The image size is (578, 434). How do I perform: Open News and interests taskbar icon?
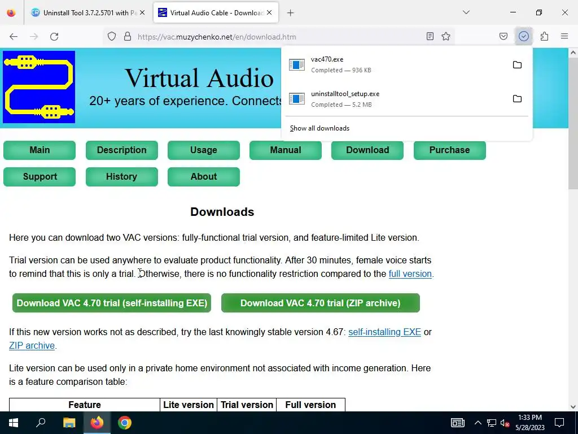click(457, 423)
